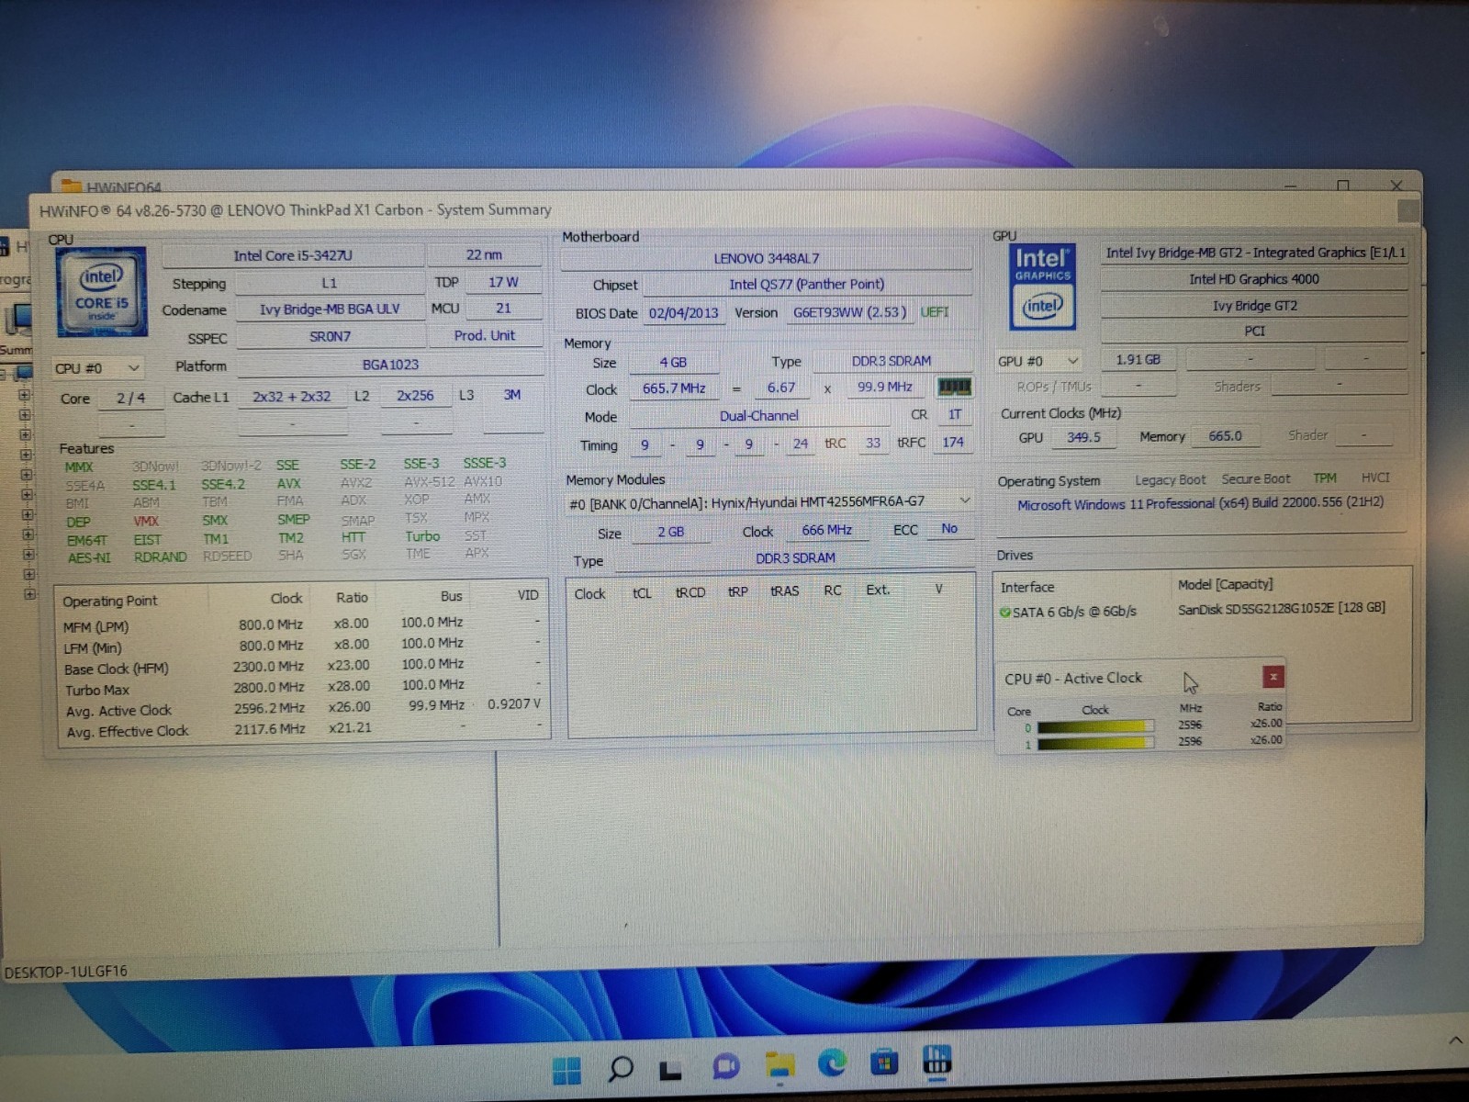1469x1102 pixels.
Task: Click the memory module chip icon
Action: click(954, 387)
